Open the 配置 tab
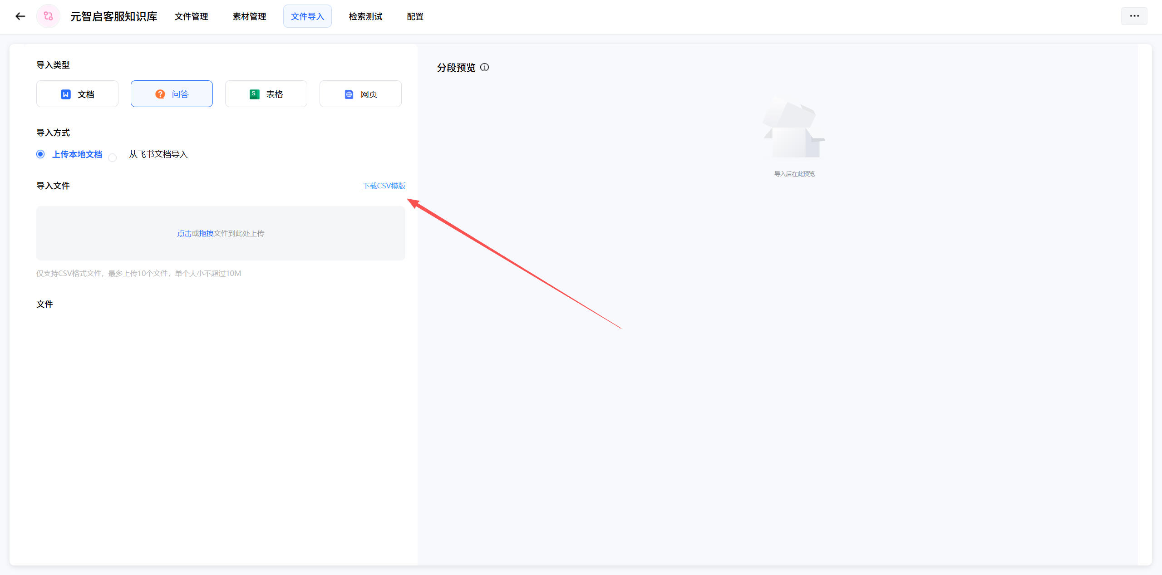 [x=415, y=16]
